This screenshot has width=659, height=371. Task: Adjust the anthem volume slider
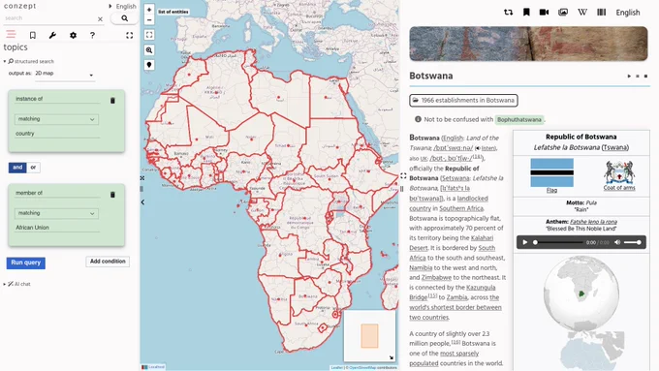click(632, 242)
